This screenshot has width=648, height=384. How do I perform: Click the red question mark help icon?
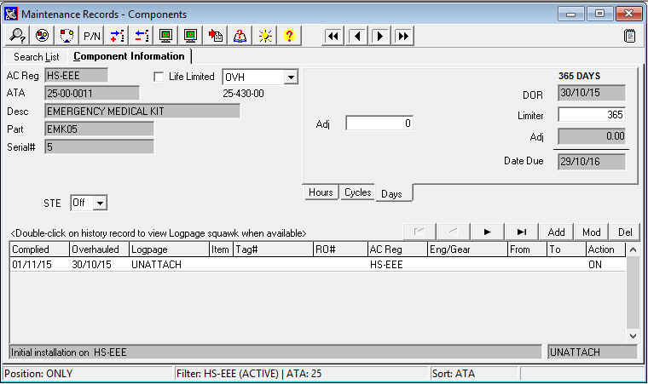[290, 36]
